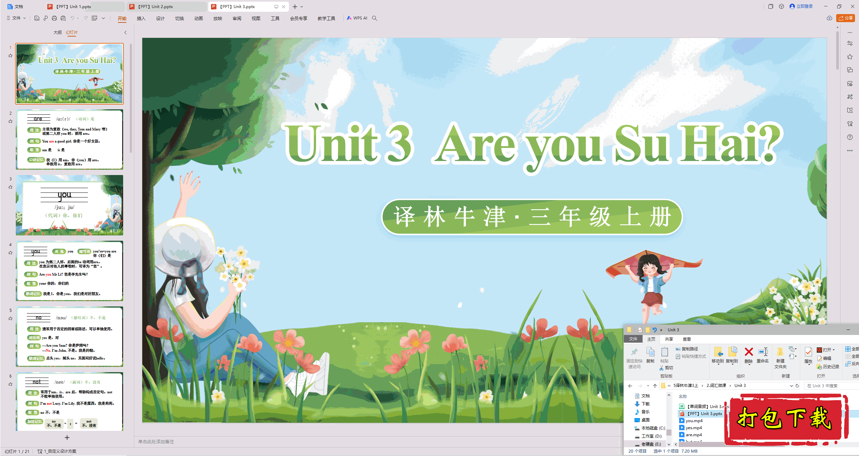Click the animation star beside slide 3

[10, 187]
